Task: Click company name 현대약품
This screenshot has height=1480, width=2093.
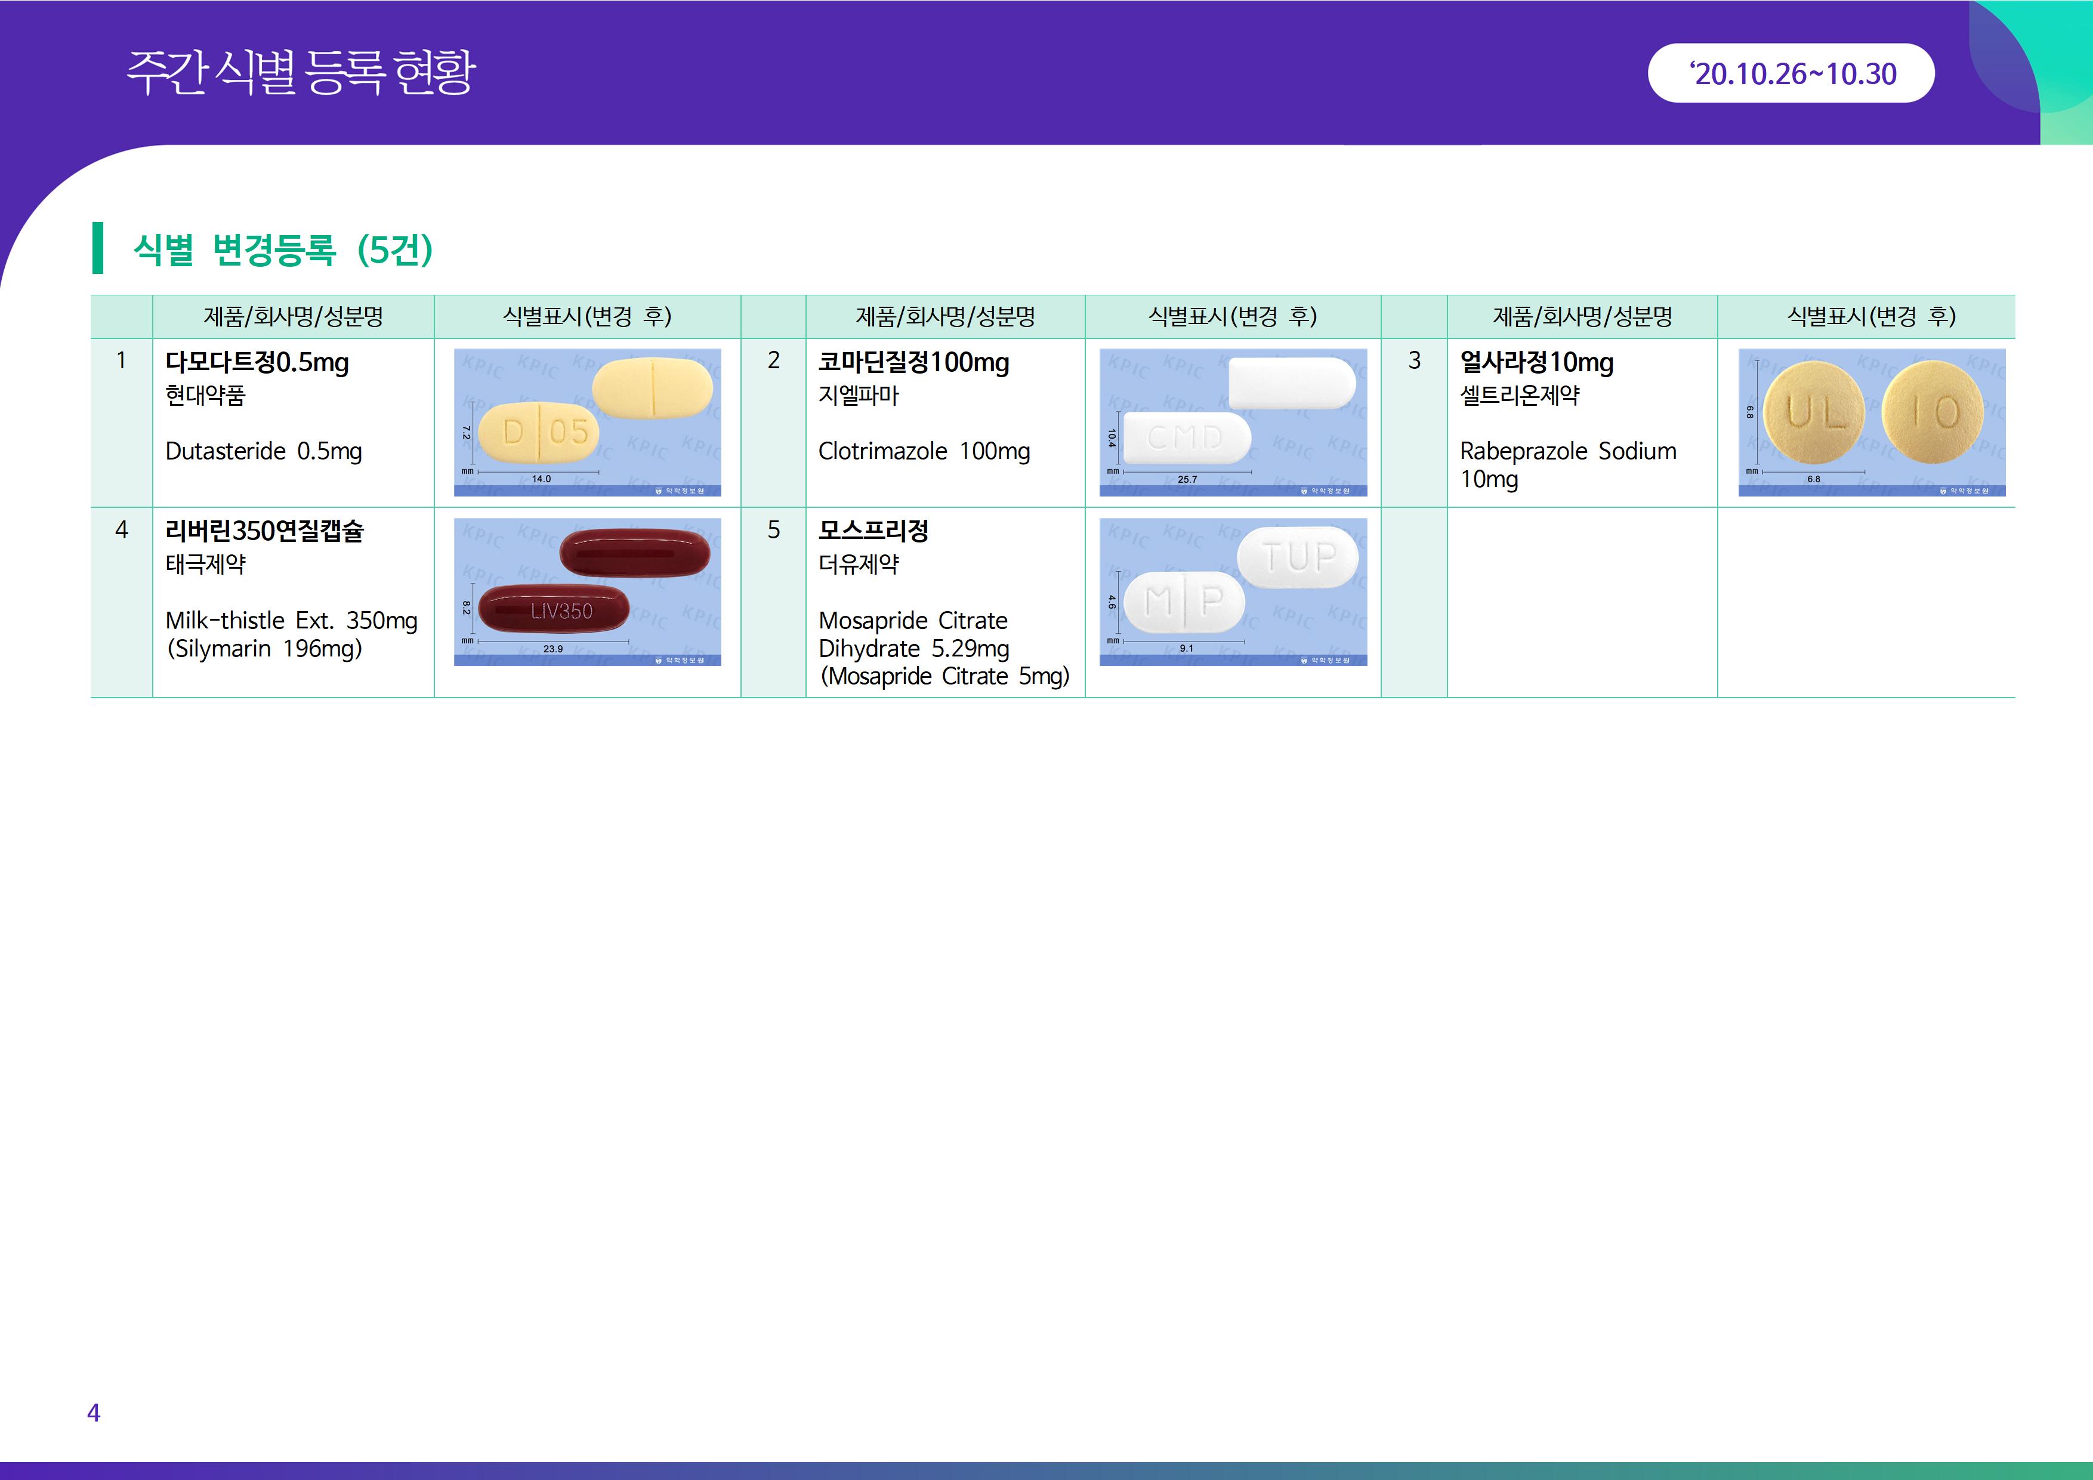Action: [205, 396]
